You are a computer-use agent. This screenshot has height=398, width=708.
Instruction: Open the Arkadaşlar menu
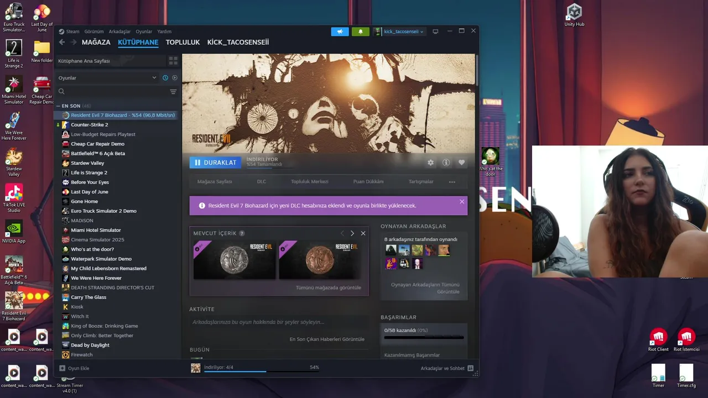click(119, 32)
